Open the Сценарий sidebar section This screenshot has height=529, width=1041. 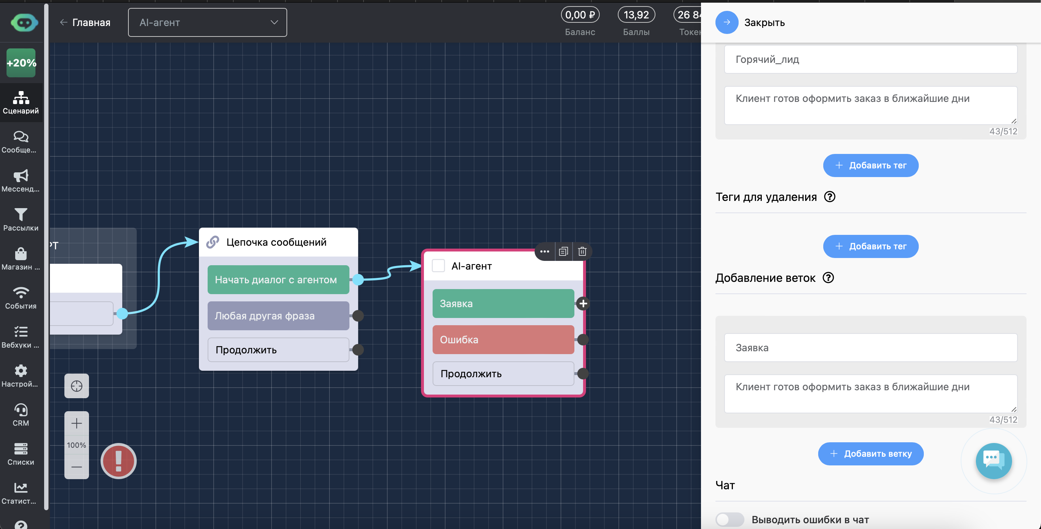[x=21, y=103]
